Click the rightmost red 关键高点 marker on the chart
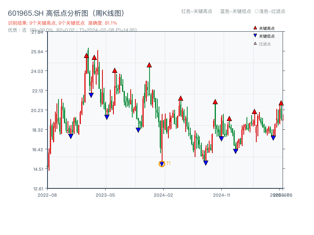314x235 pixels. point(281,103)
